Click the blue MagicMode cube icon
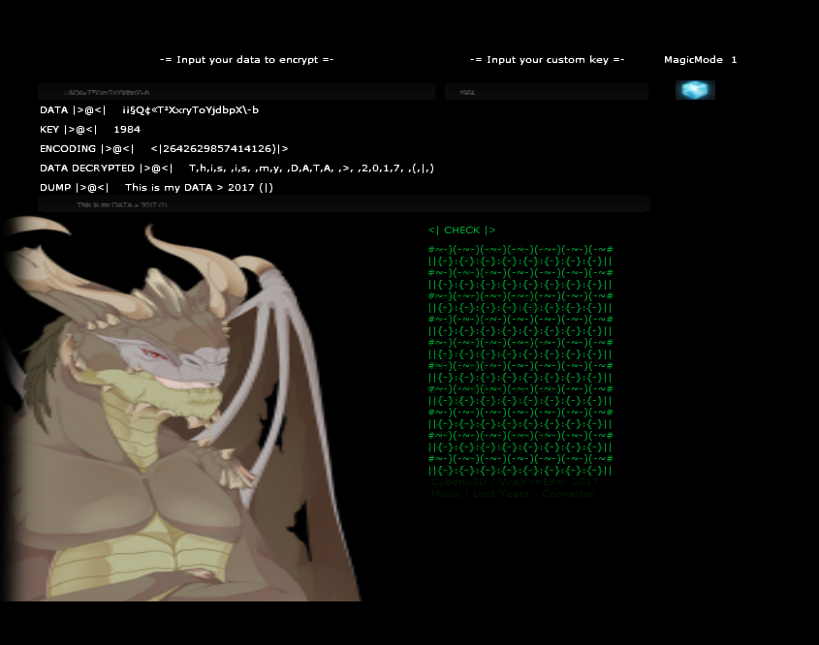The width and height of the screenshot is (819, 645). tap(695, 90)
